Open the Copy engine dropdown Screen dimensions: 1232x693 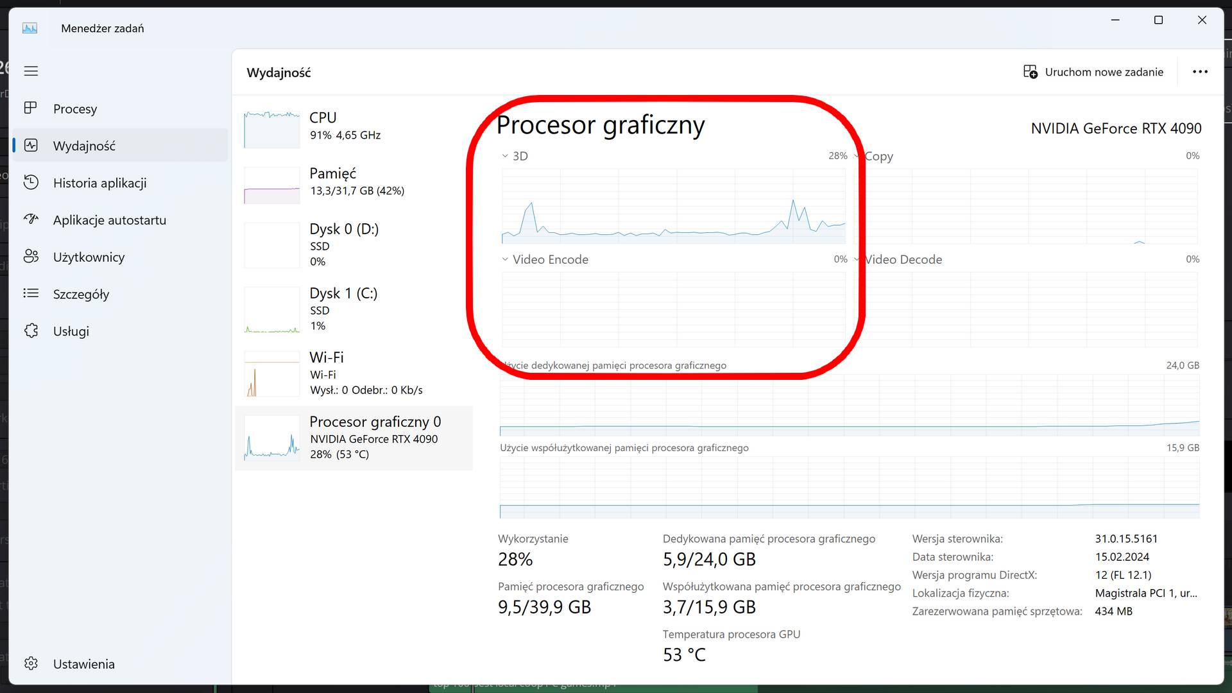[857, 156]
